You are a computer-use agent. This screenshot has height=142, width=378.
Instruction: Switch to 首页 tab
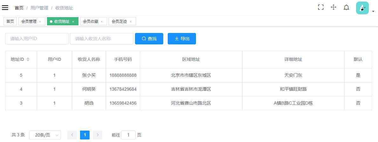[10, 21]
